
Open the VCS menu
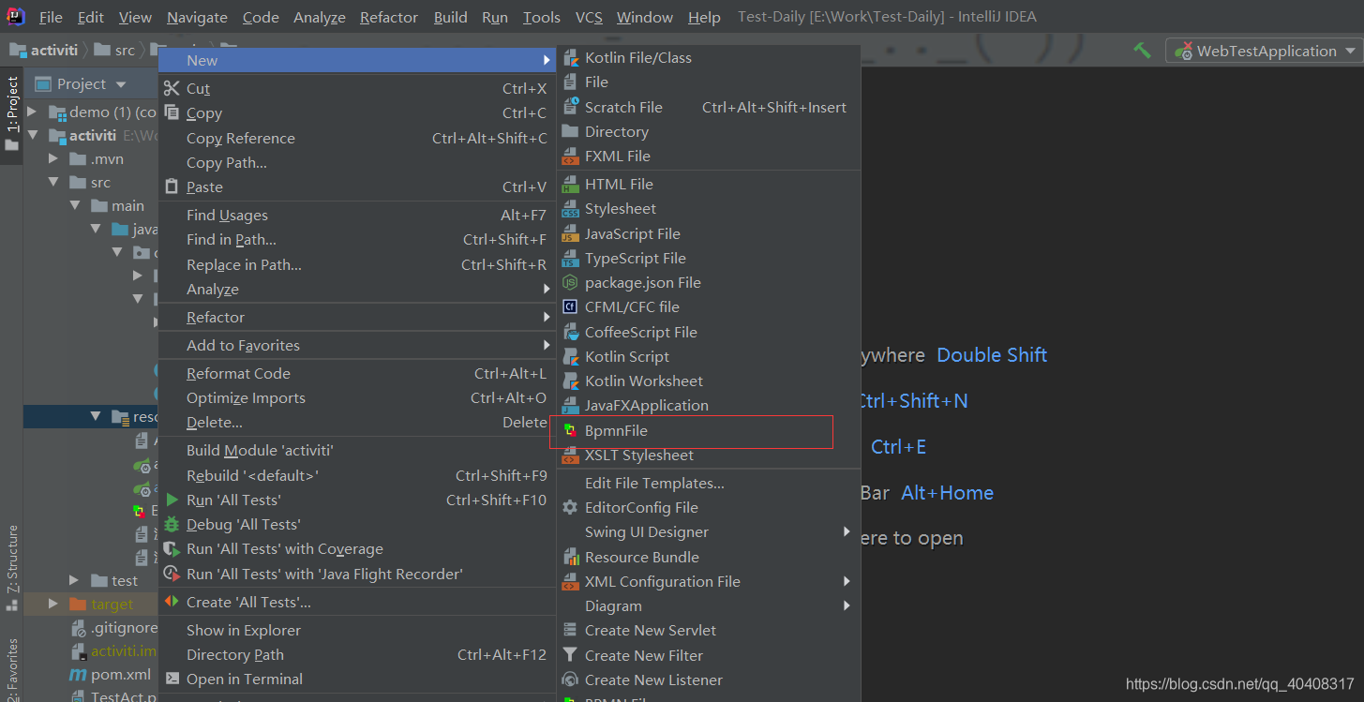(589, 17)
